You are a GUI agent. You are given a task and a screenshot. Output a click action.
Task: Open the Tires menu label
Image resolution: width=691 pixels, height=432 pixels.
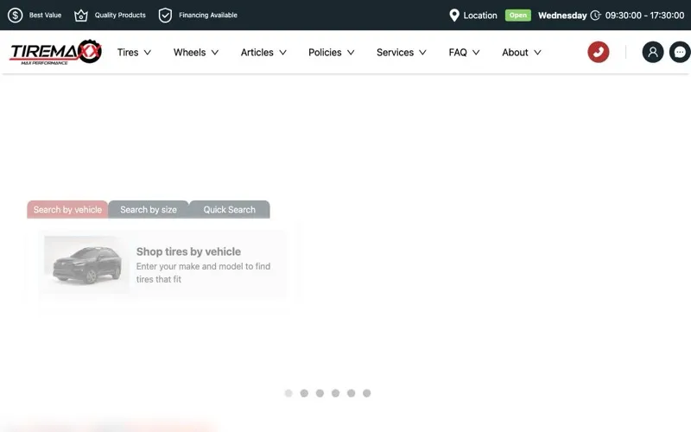click(x=128, y=53)
